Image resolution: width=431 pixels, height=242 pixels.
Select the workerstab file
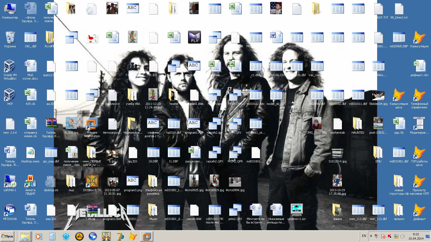(338, 126)
